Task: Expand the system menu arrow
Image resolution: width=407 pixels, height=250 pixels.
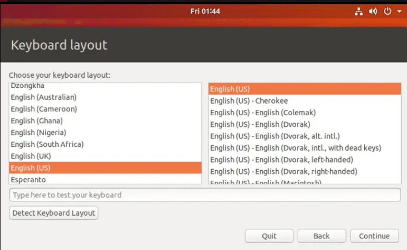Action: pos(400,12)
